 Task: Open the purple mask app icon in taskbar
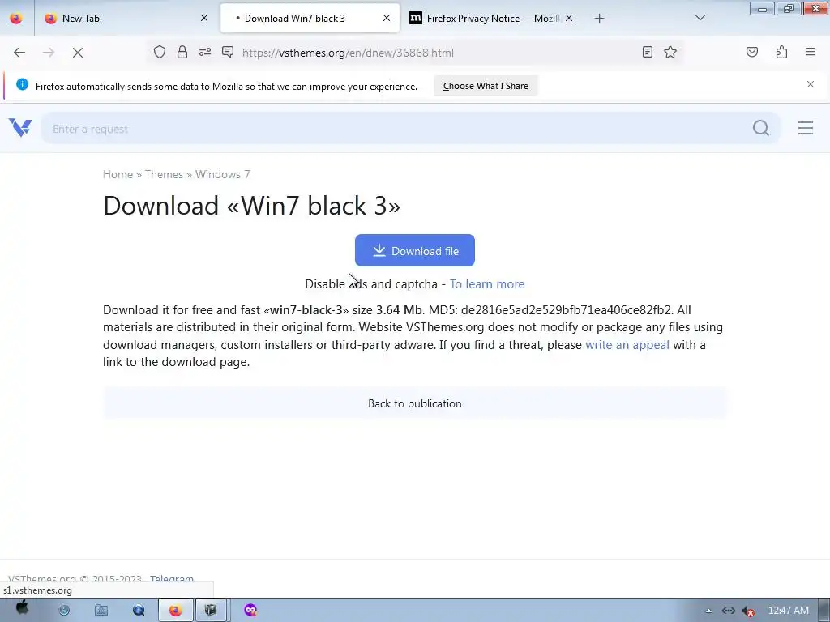pyautogui.click(x=250, y=611)
